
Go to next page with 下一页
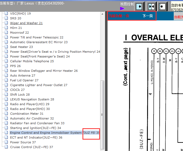click(148, 16)
